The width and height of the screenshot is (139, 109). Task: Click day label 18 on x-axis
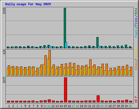(x=77, y=106)
